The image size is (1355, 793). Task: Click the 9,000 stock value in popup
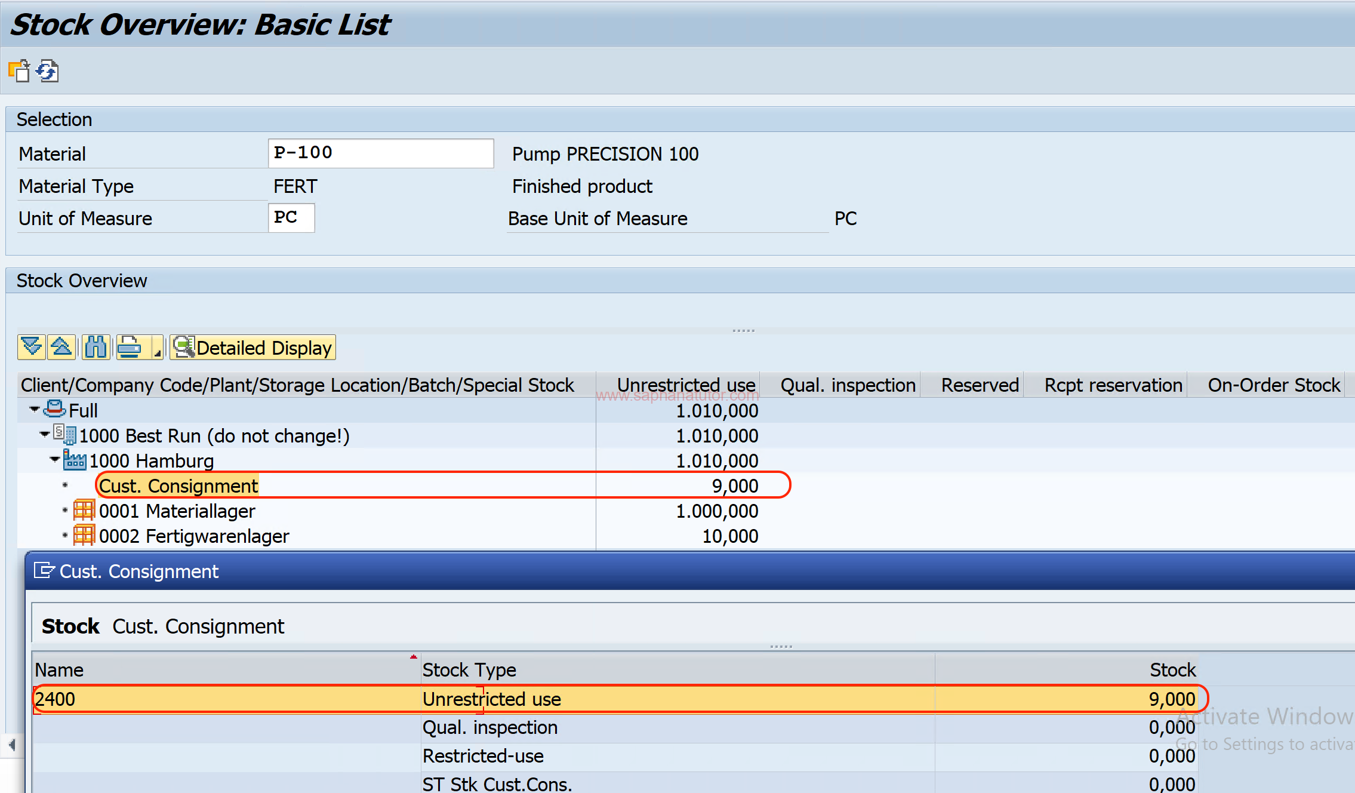(1172, 699)
